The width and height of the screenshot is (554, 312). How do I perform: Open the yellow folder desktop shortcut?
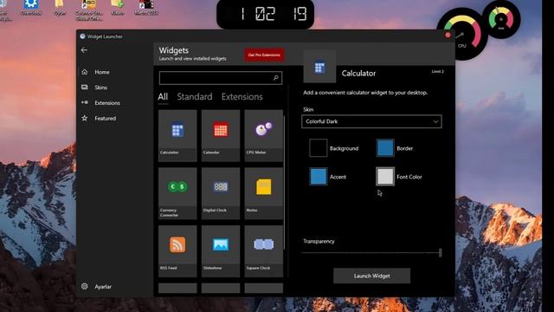pyautogui.click(x=60, y=8)
